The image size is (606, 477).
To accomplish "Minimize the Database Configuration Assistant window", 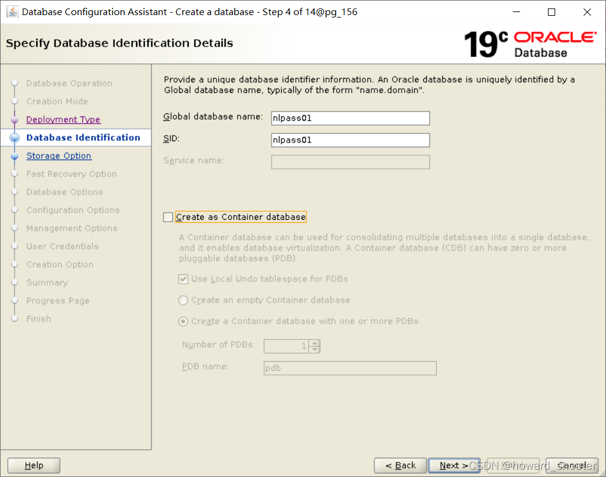I will tap(516, 12).
